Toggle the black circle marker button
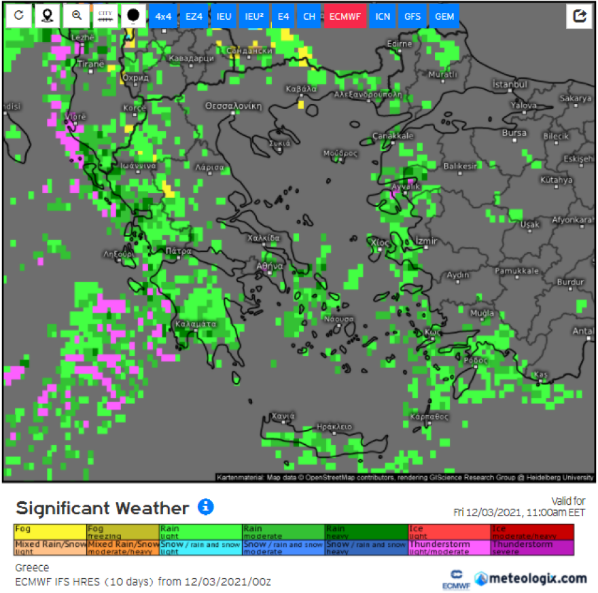Viewport: 598px width, 593px height. (133, 16)
